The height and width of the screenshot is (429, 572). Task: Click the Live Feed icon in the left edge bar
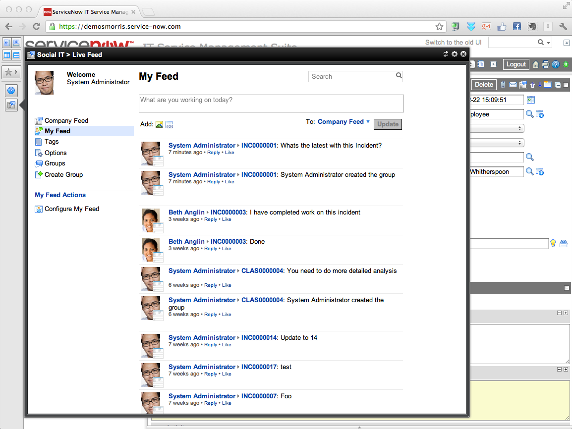pyautogui.click(x=11, y=106)
